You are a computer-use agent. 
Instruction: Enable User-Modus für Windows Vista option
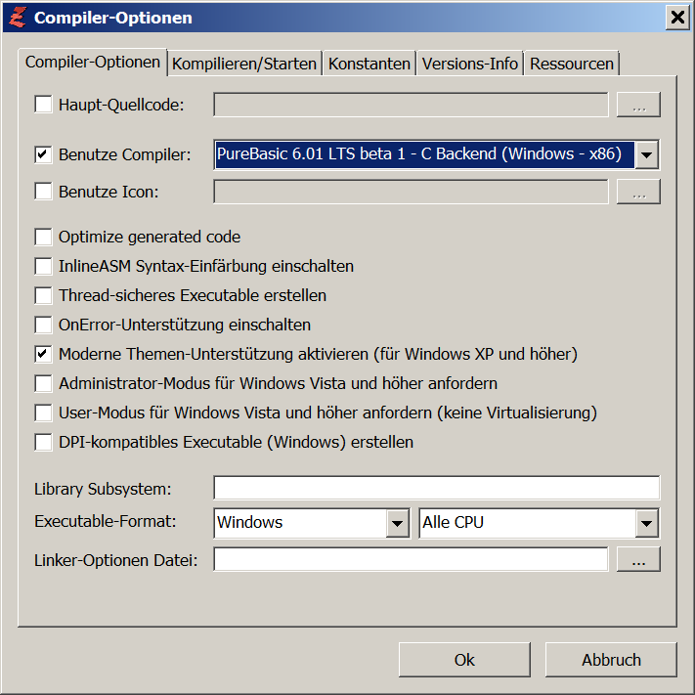click(43, 413)
